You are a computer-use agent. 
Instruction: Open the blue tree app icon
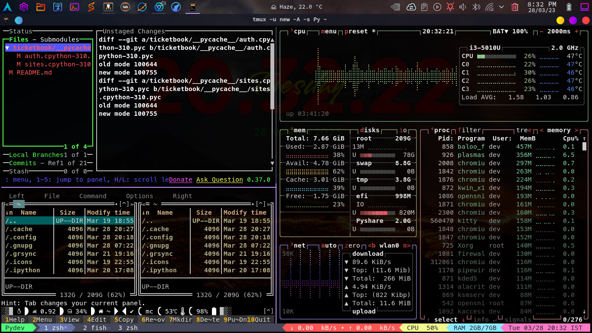pos(58,7)
